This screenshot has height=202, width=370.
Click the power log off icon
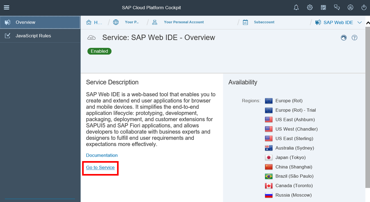(364, 8)
